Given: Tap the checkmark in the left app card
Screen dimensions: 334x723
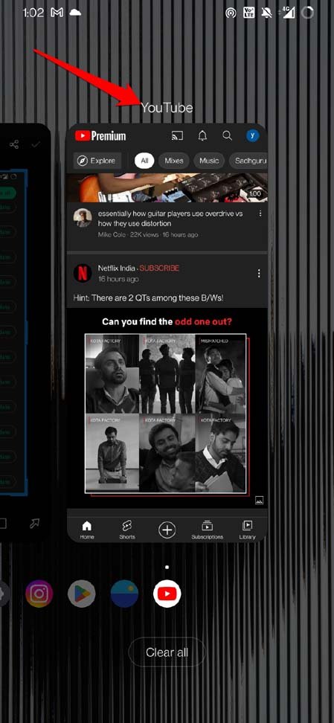Looking at the screenshot, I should [36, 145].
